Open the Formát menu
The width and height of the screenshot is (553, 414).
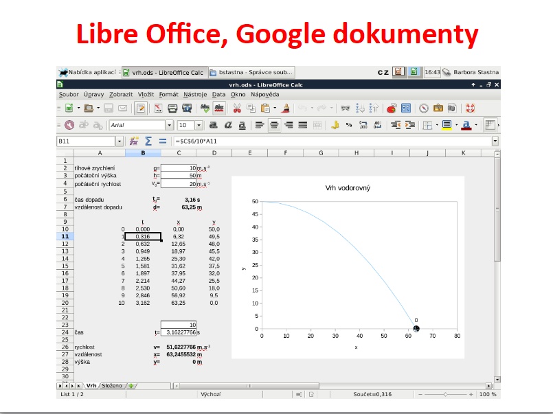coord(168,95)
